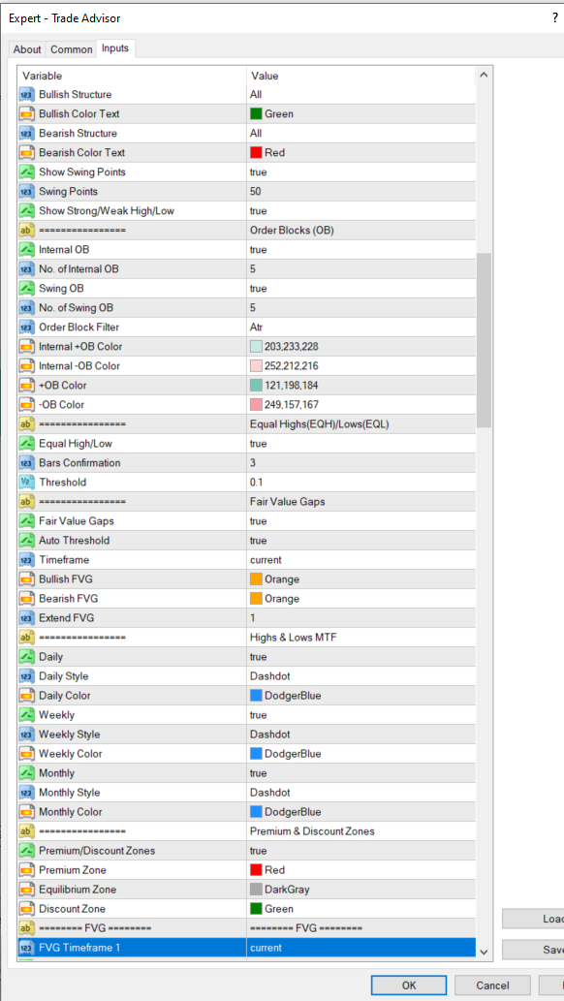Switch to the About tab
The height and width of the screenshot is (1001, 564).
(27, 49)
